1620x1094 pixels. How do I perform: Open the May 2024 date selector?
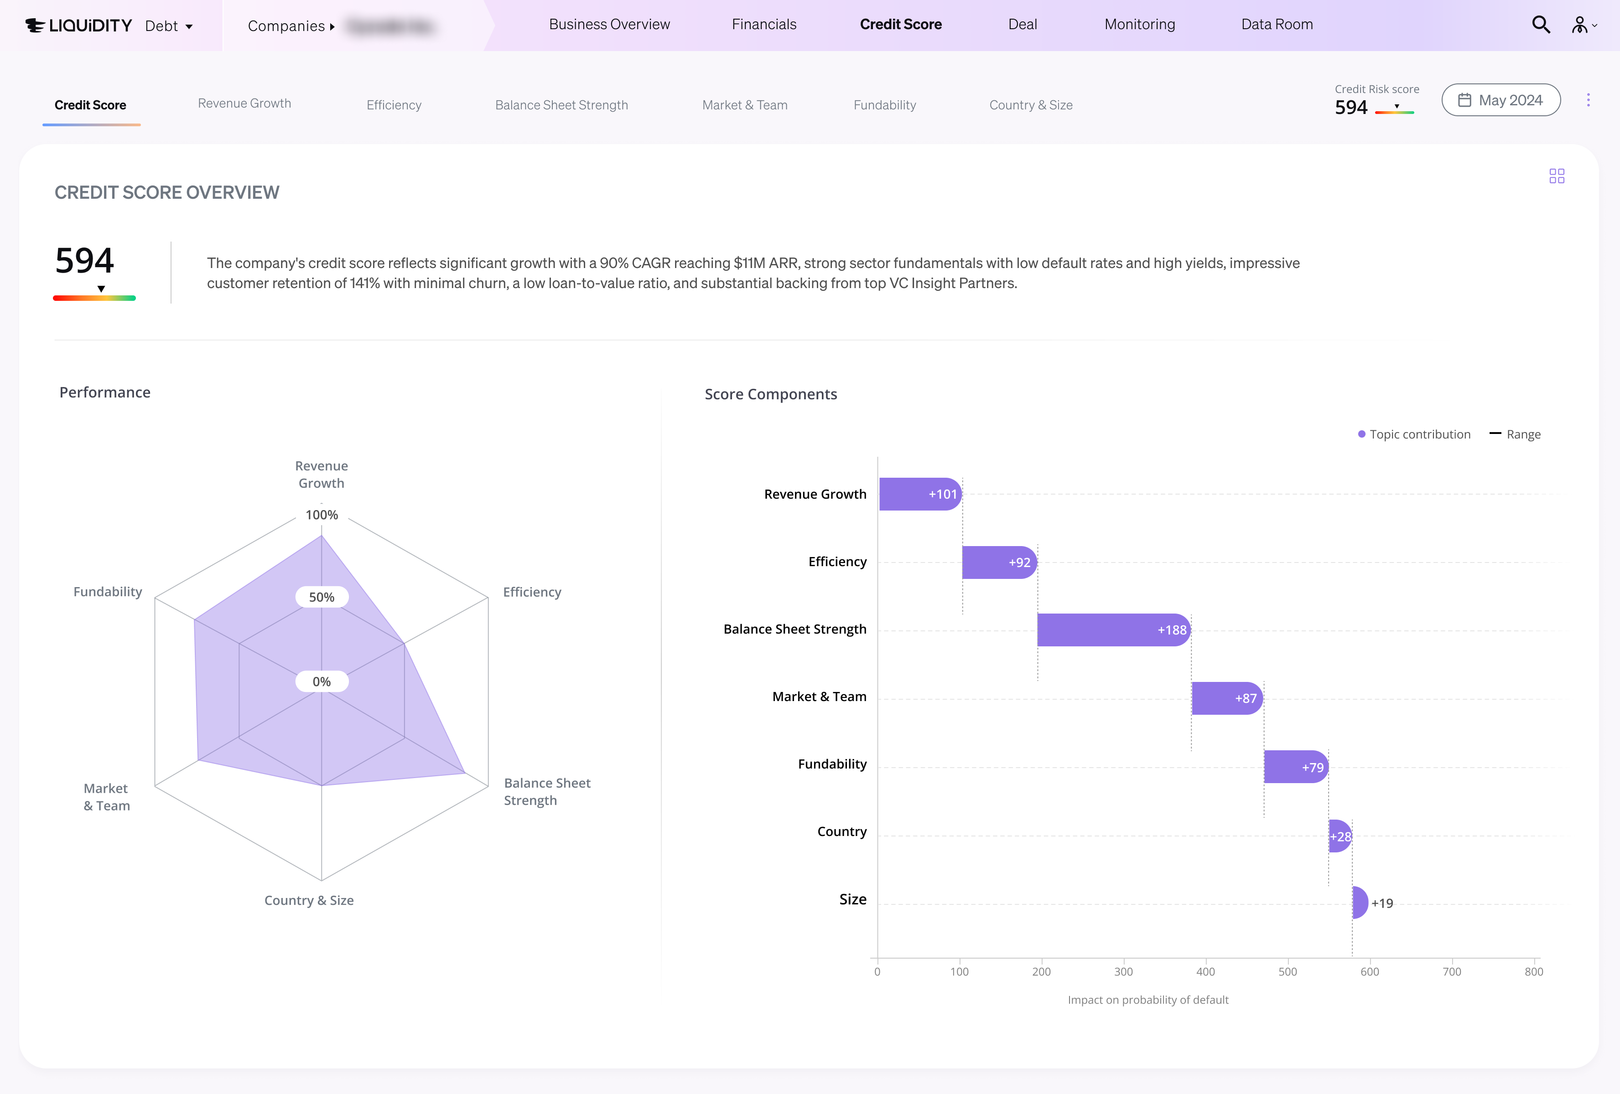click(x=1510, y=100)
